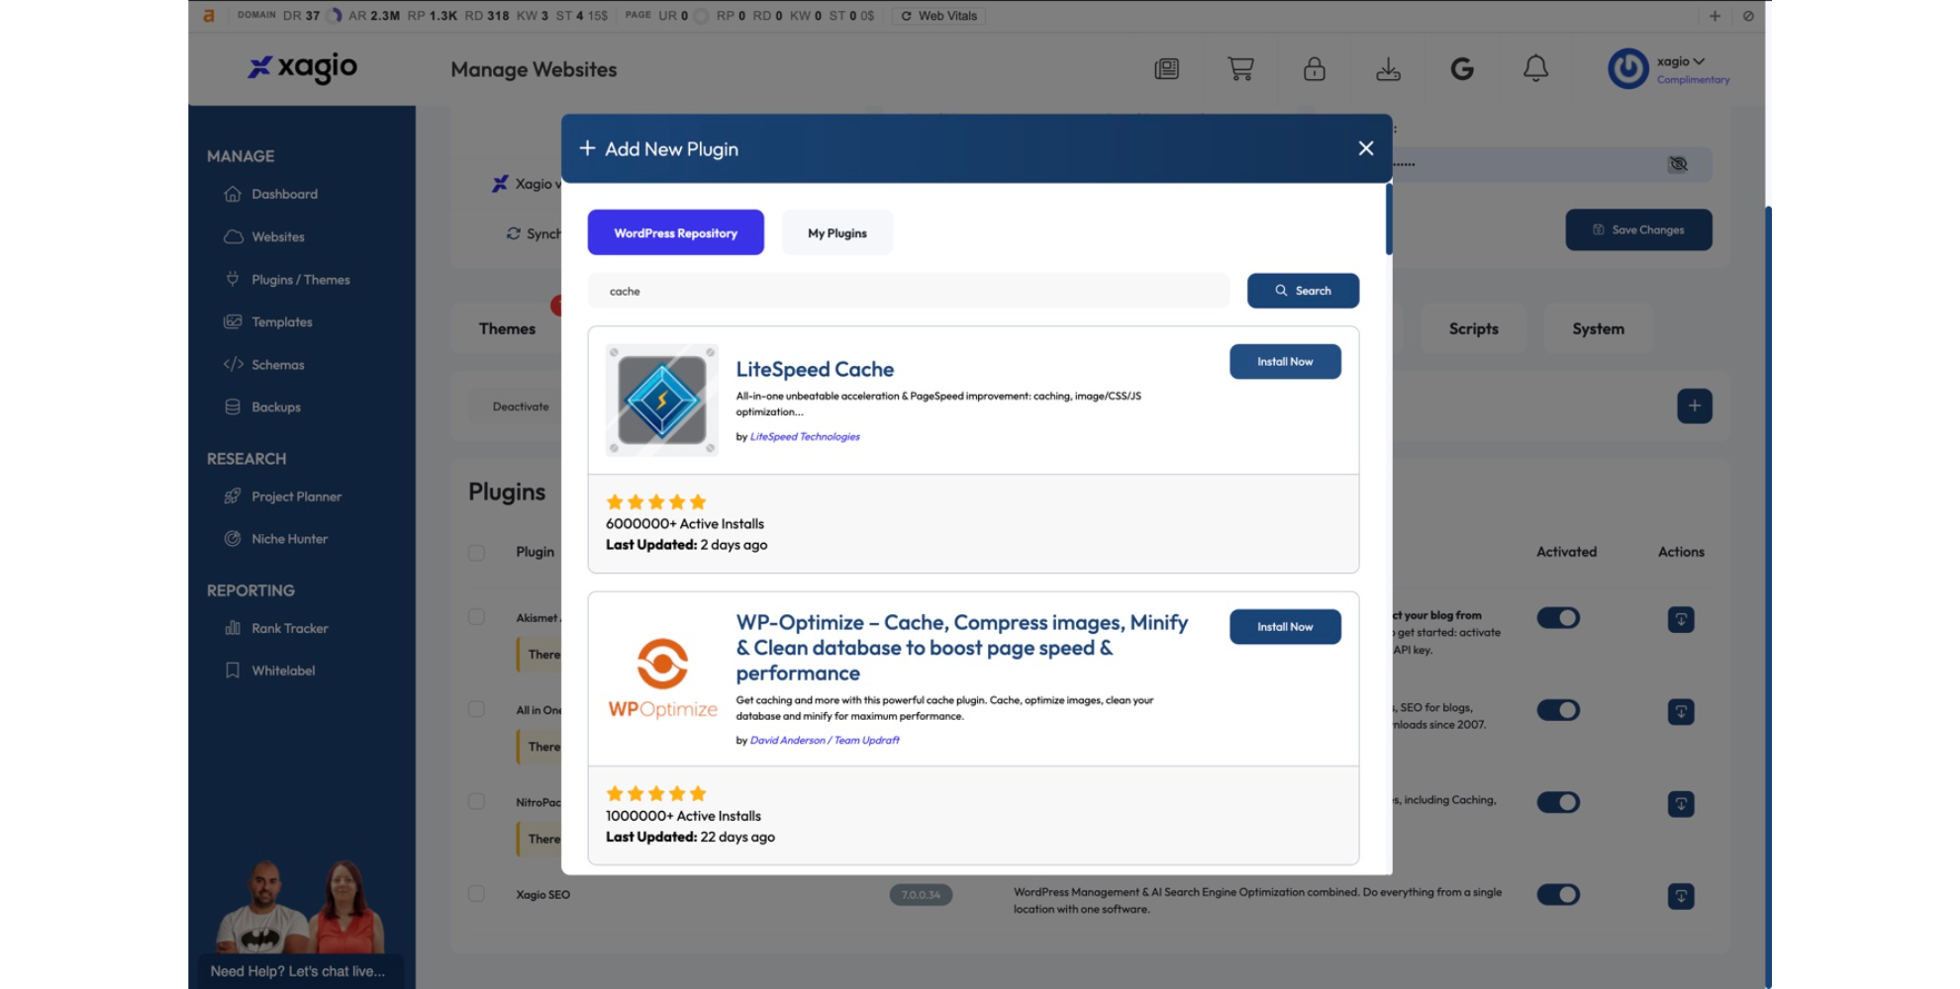Click the toolbar plus icon at top right
The height and width of the screenshot is (989, 1960).
pos(1715,16)
